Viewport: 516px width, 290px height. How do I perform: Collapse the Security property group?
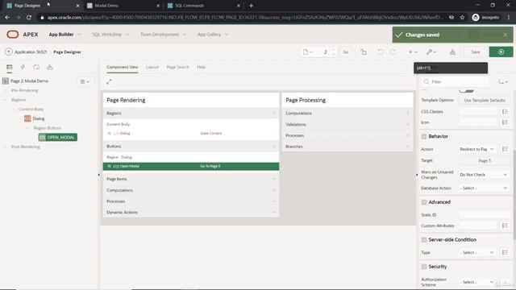pyautogui.click(x=424, y=267)
